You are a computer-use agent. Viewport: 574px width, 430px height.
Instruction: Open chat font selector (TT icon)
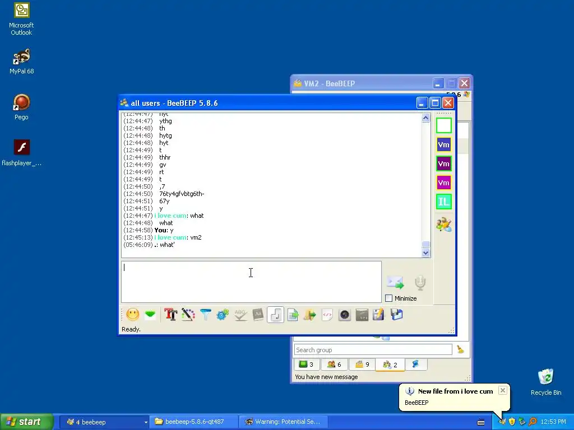click(x=170, y=315)
